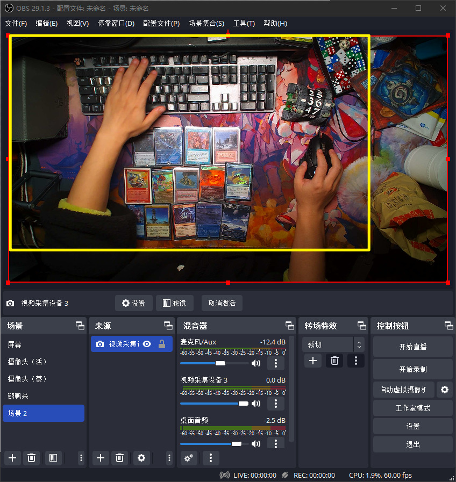456x482 pixels.
Task: Open more options in 来源 panel toolbar
Action: pos(169,458)
